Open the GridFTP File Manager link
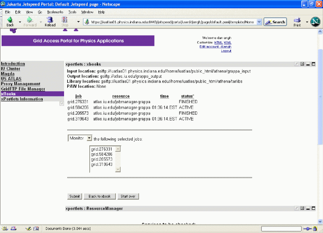Viewport: 323px width, 233px height. pos(23,89)
